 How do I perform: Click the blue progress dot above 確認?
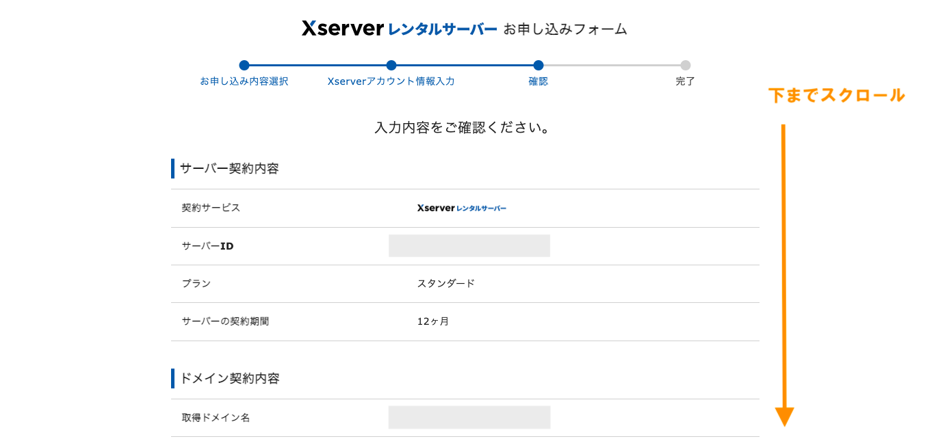(538, 66)
